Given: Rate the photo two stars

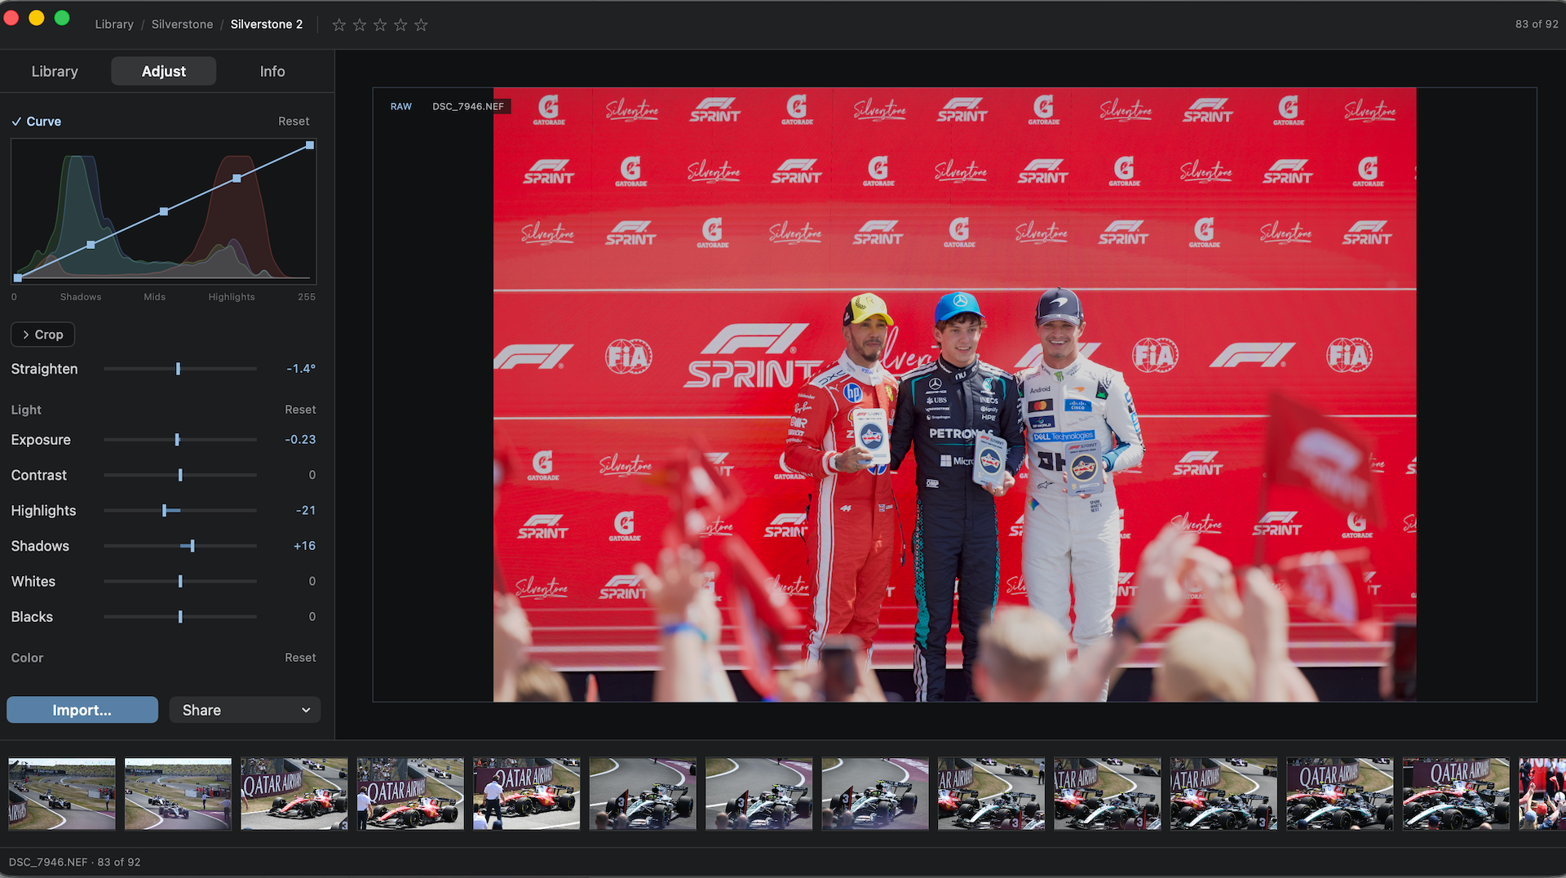Looking at the screenshot, I should [x=360, y=24].
